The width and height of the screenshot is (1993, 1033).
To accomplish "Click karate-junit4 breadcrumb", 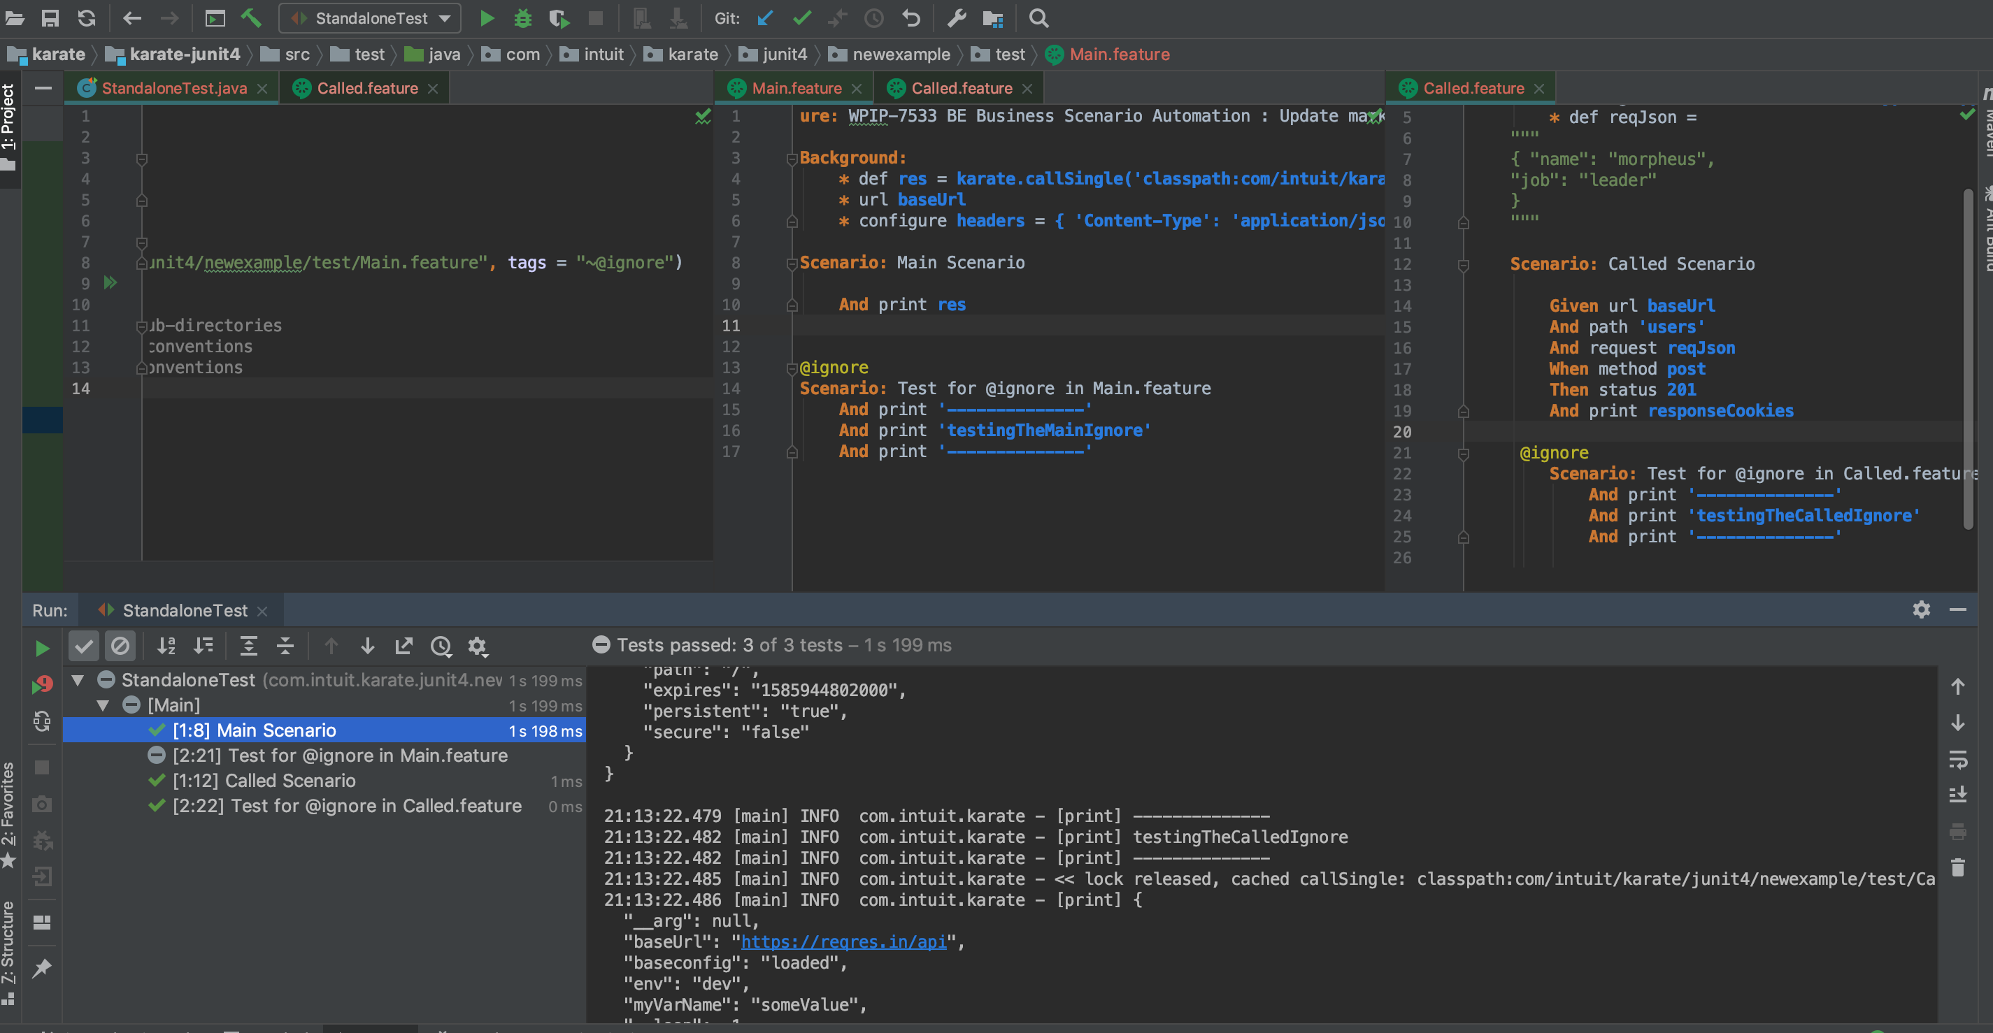I will 173,54.
